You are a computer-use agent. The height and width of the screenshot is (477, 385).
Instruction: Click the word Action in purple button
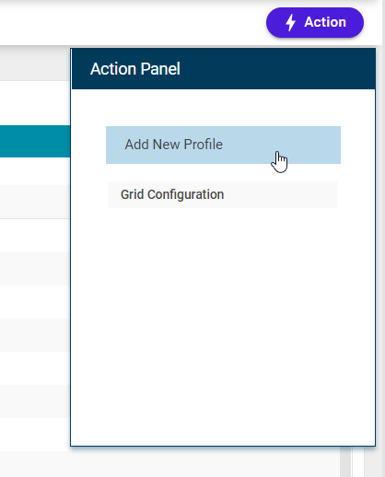coord(325,22)
